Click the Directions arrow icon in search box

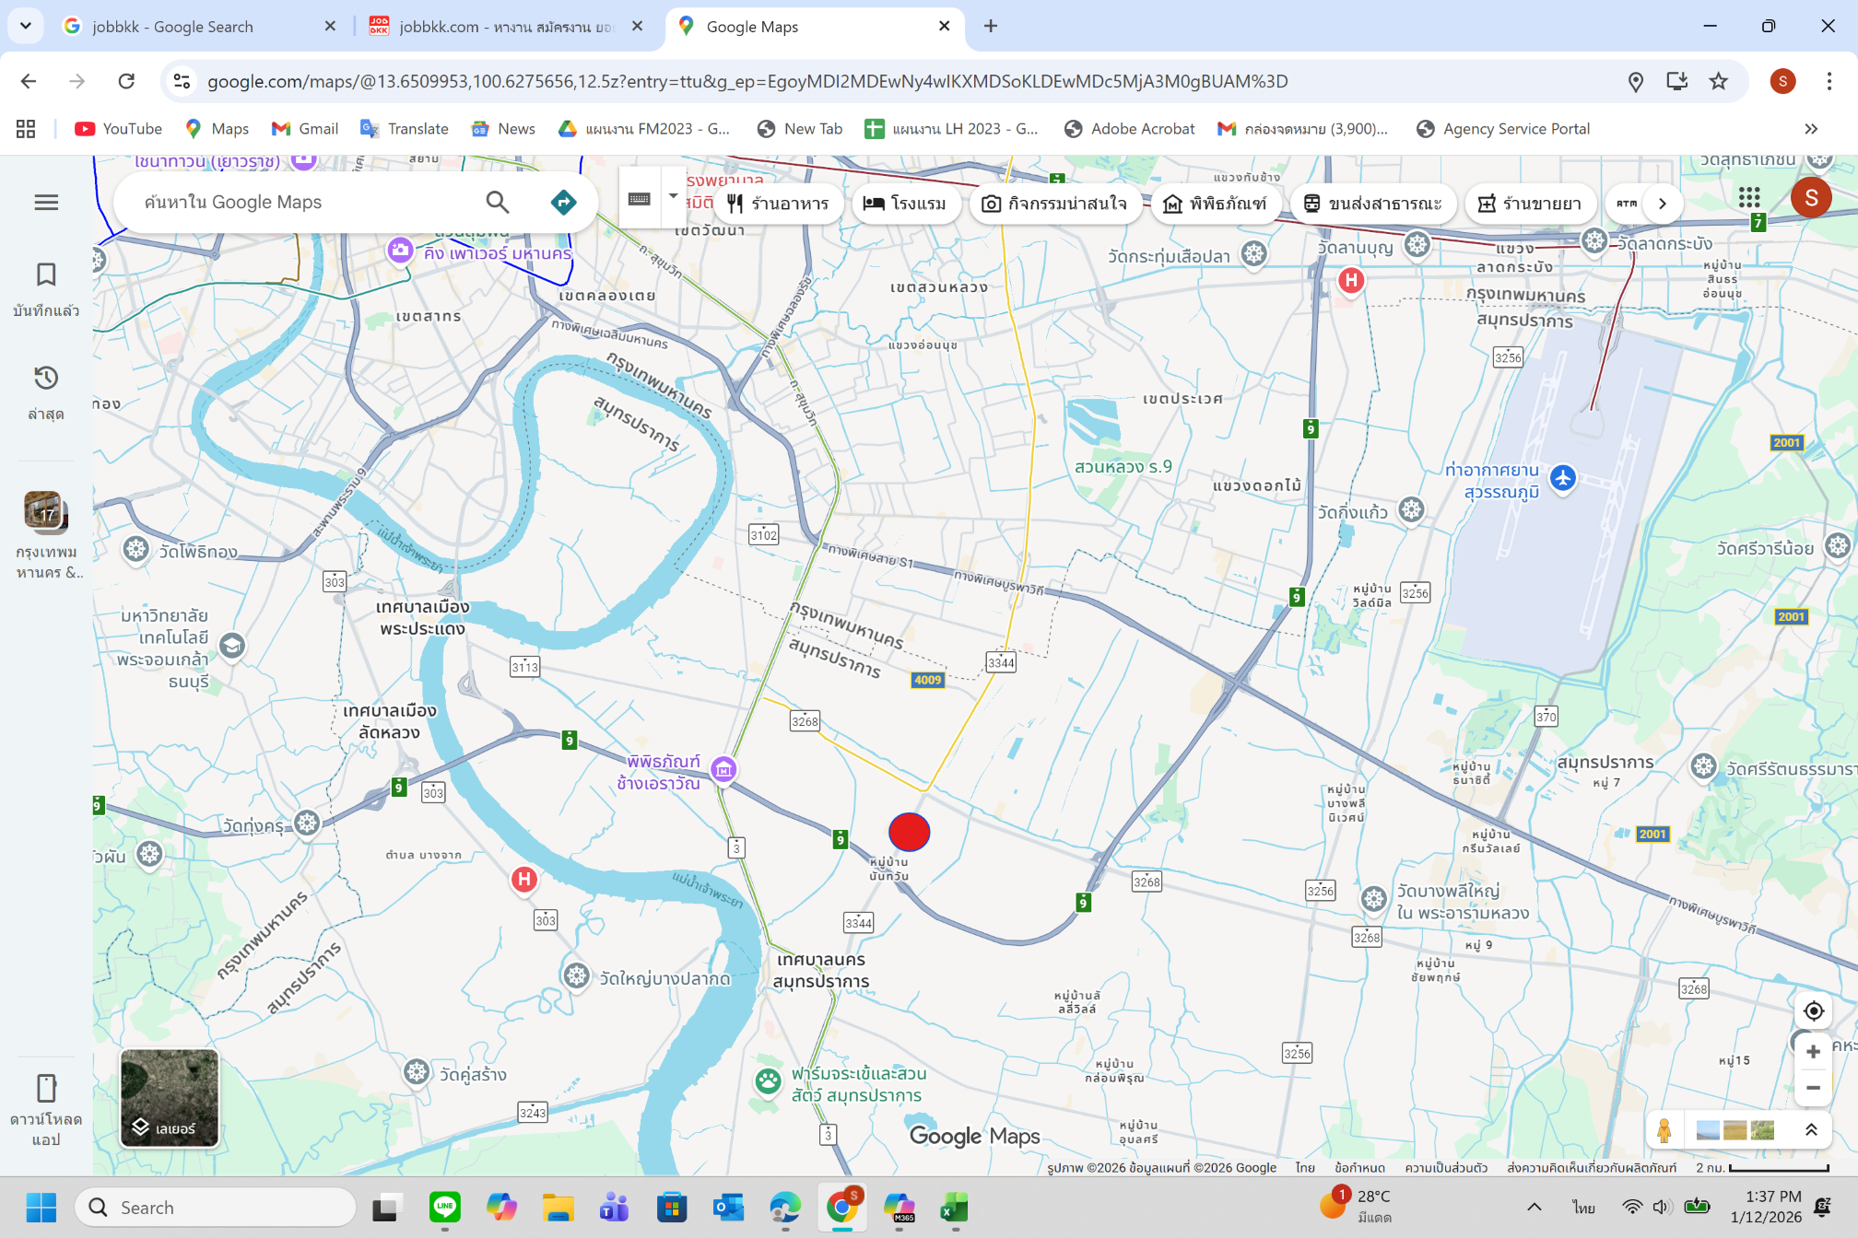click(x=563, y=202)
